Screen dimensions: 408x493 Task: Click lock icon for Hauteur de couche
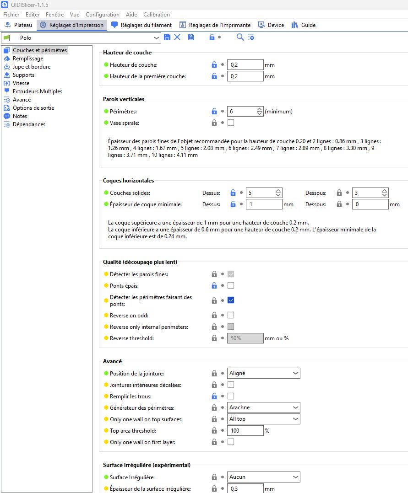click(214, 65)
